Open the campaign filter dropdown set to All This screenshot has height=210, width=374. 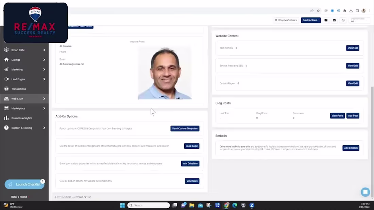(x=359, y=21)
